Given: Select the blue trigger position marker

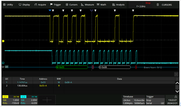Looking at the screenshot, I should (50, 11).
